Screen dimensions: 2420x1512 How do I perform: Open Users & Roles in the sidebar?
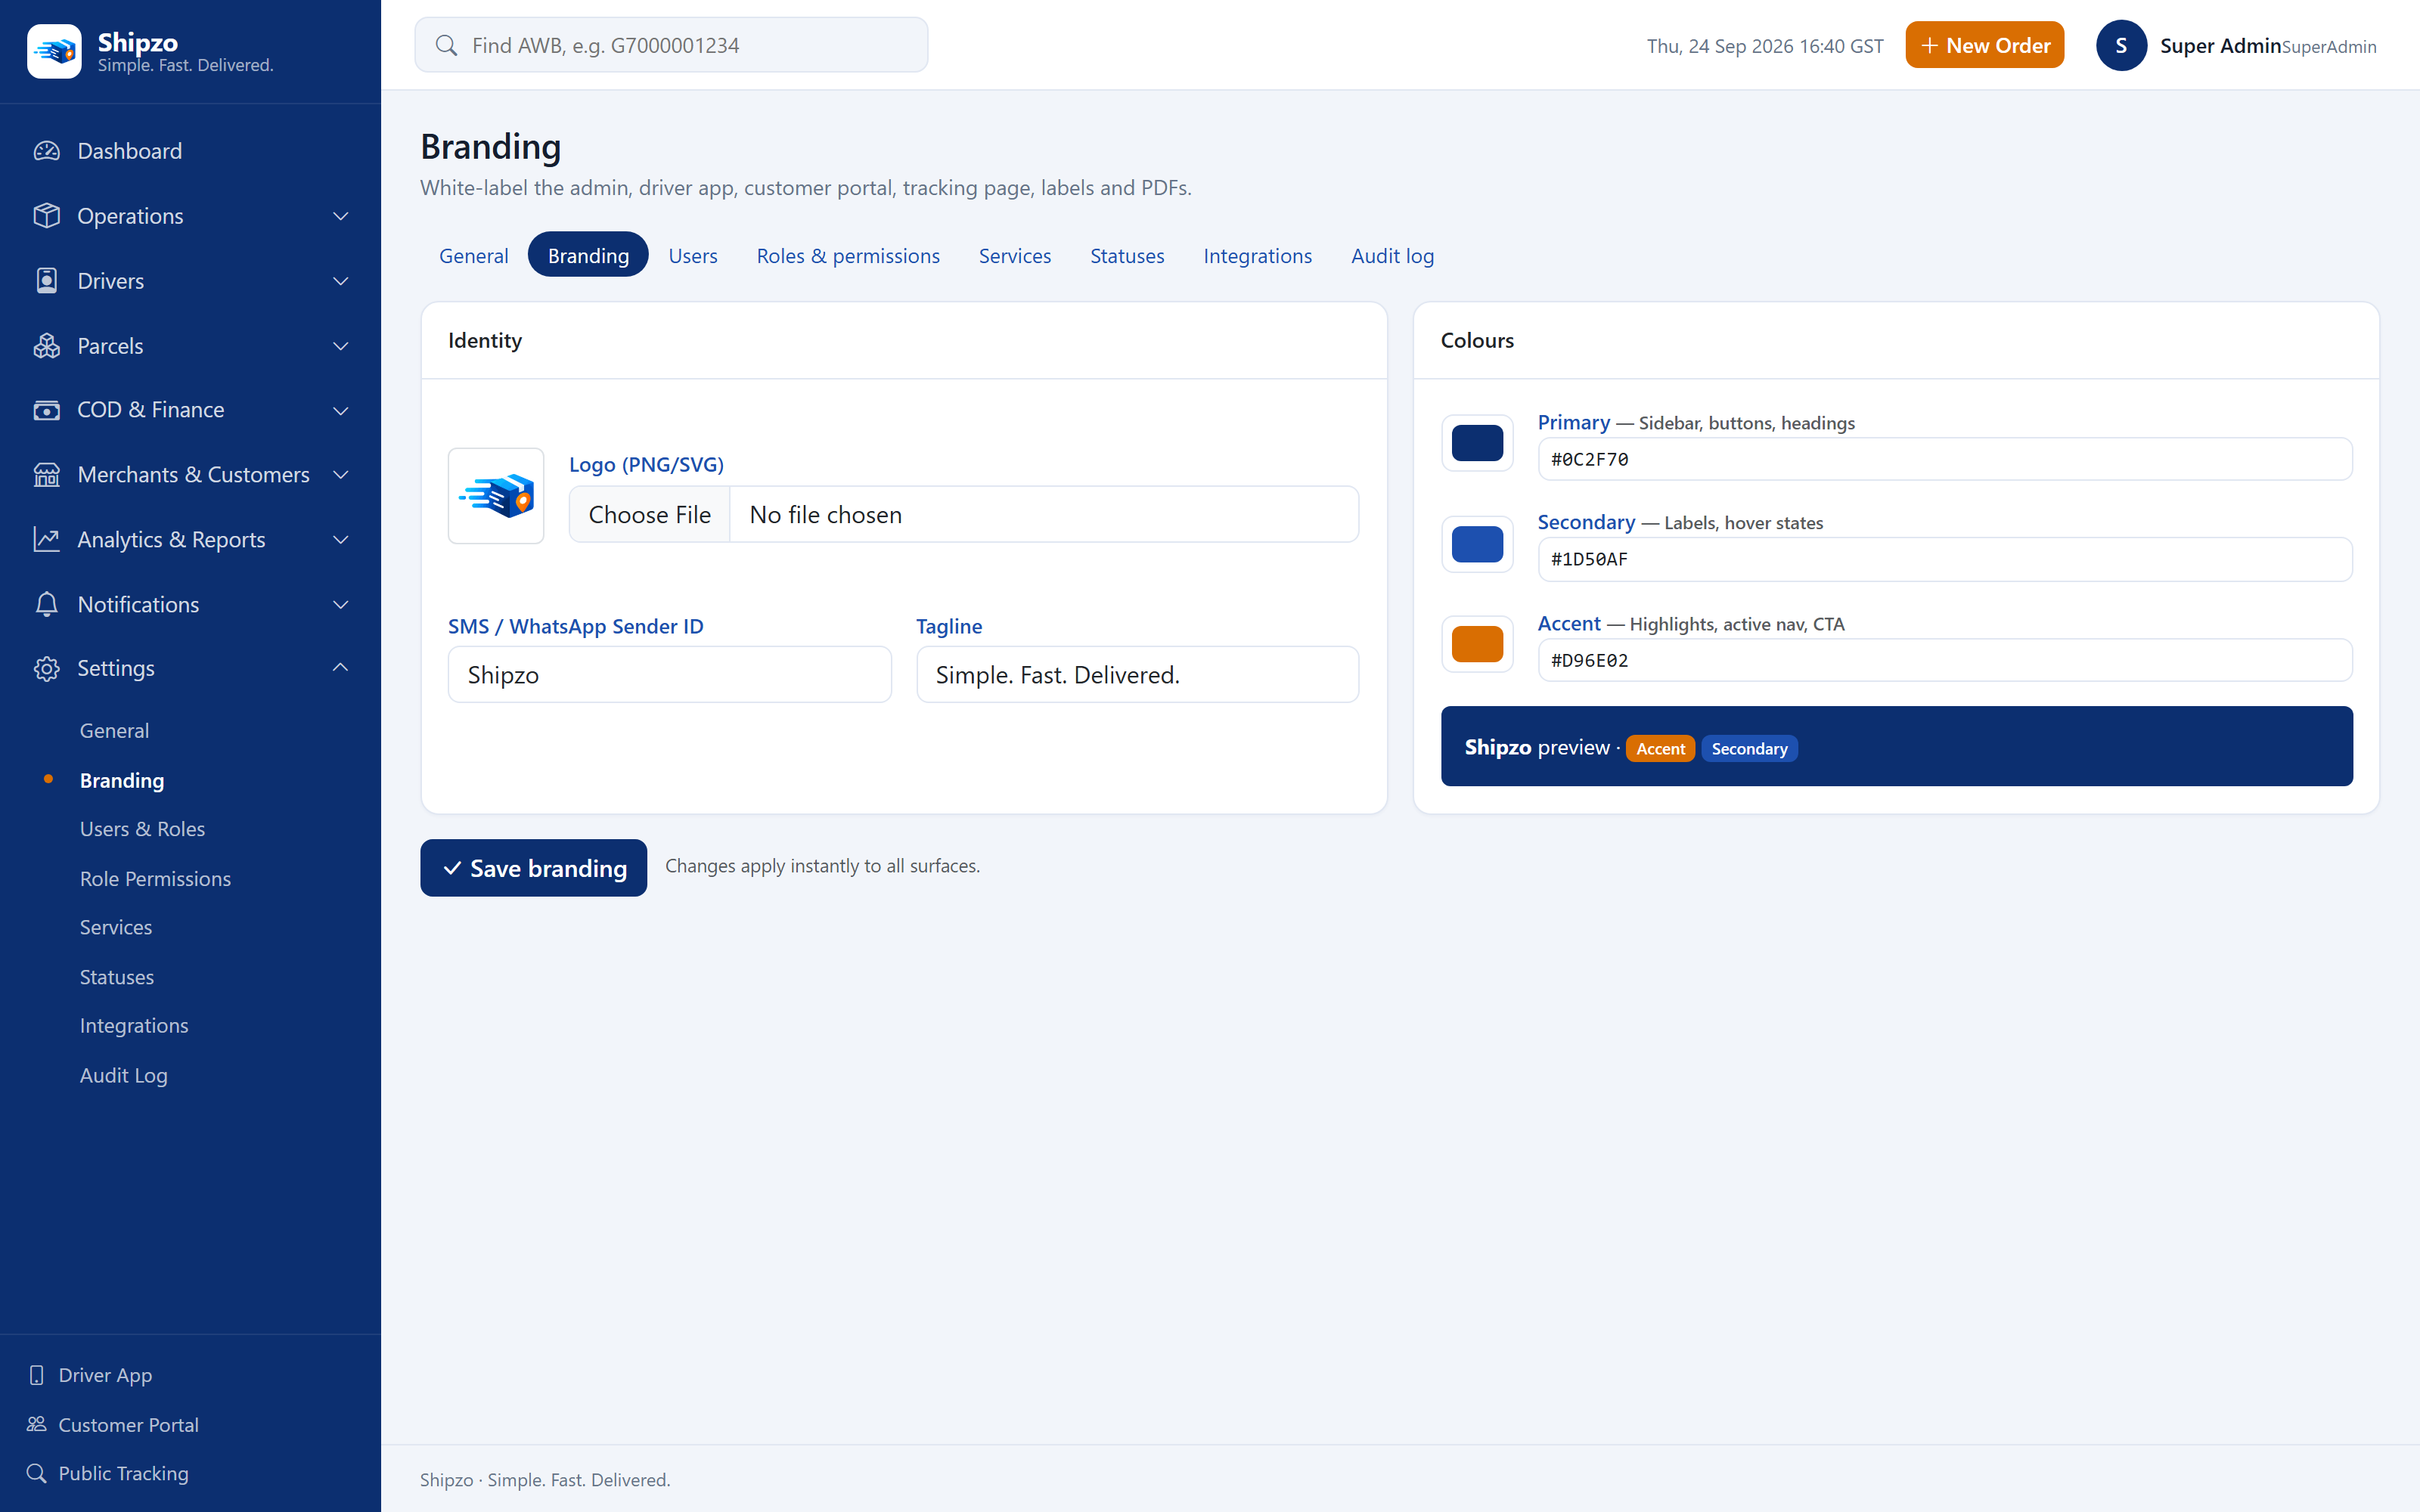click(x=142, y=829)
